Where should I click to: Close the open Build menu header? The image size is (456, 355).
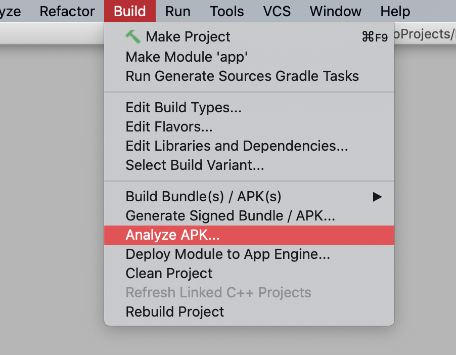[130, 11]
